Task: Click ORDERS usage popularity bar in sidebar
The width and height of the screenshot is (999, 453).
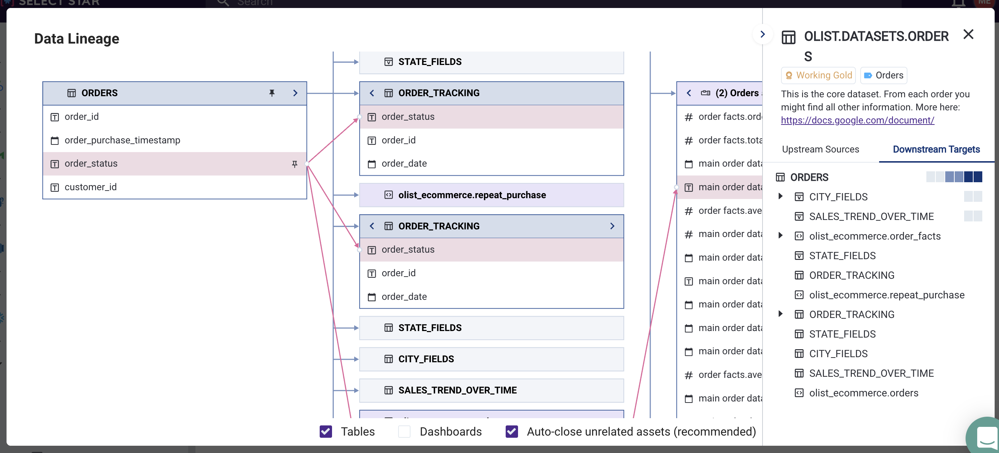Action: pos(954,177)
